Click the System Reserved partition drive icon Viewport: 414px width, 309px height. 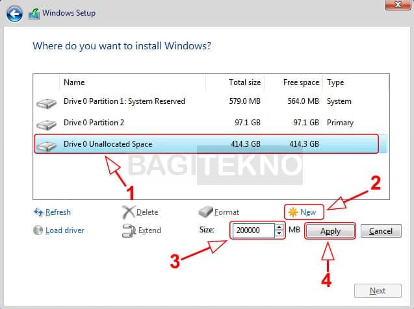(x=47, y=103)
